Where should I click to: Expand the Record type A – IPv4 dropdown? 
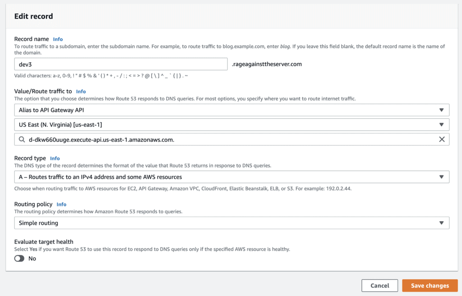(x=231, y=177)
